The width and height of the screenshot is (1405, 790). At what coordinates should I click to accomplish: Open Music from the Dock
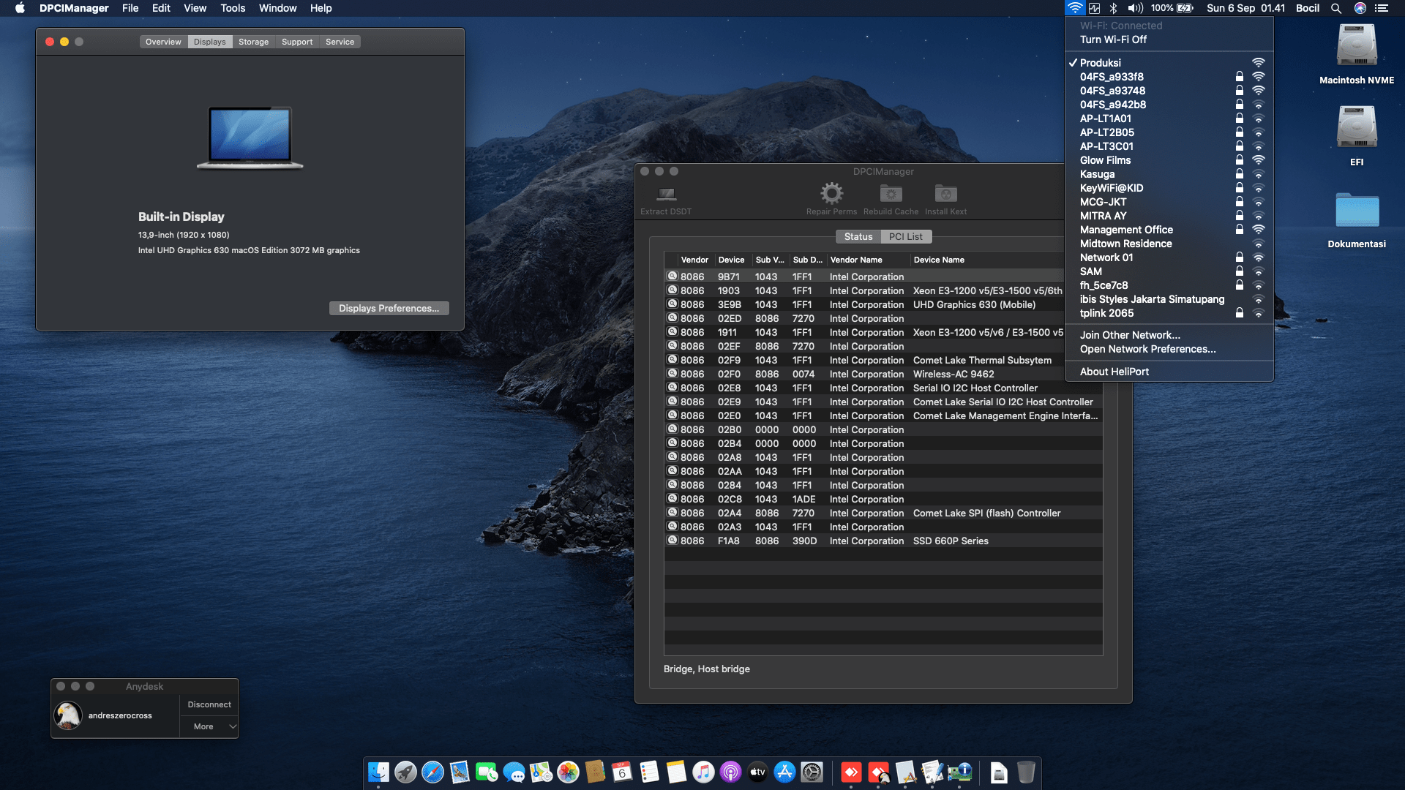pyautogui.click(x=703, y=772)
